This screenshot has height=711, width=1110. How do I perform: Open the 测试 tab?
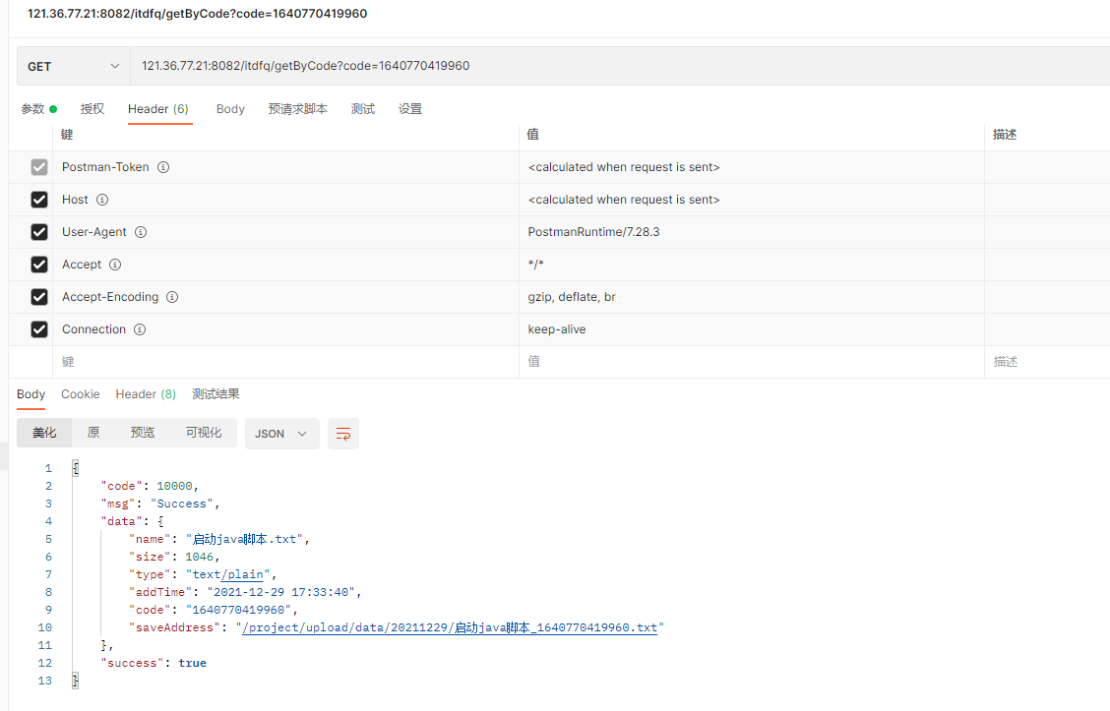pyautogui.click(x=362, y=109)
